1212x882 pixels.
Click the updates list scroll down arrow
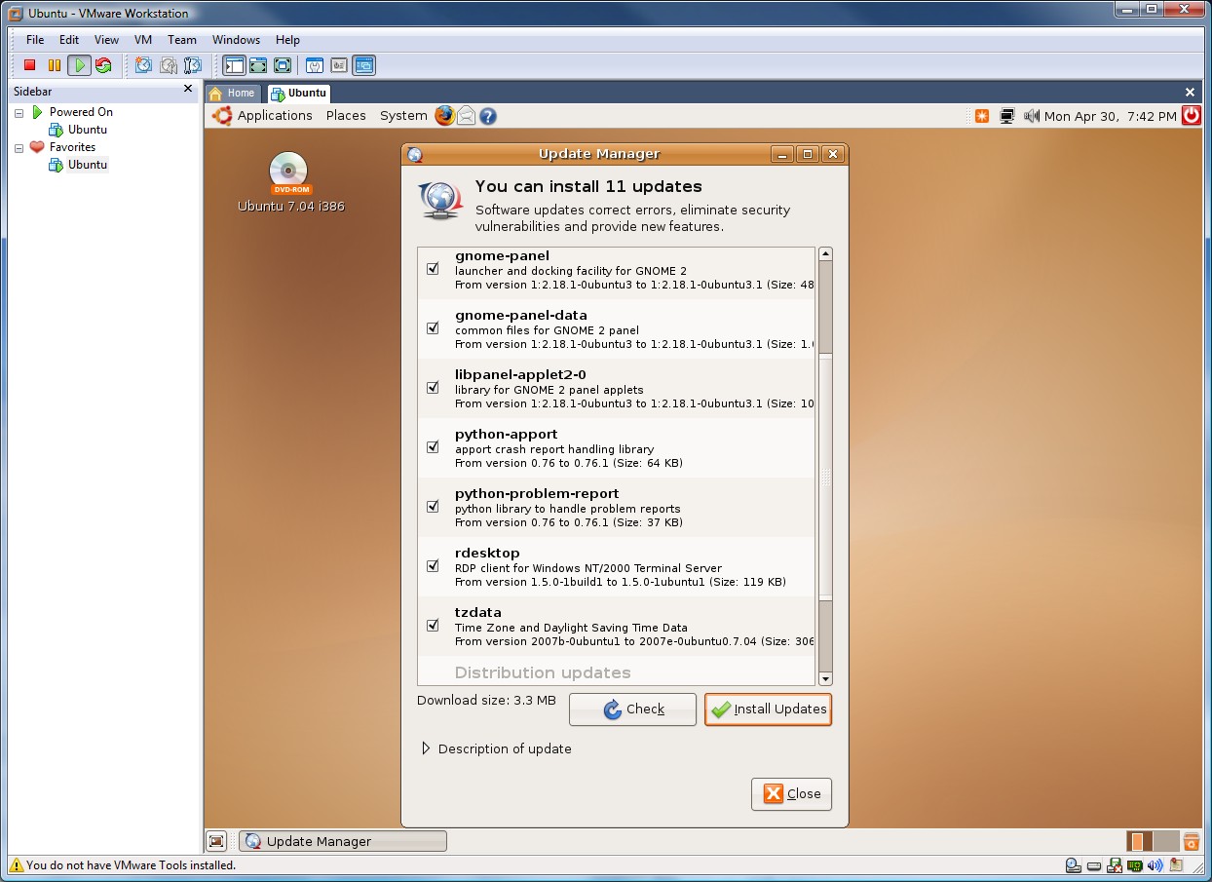click(x=825, y=678)
